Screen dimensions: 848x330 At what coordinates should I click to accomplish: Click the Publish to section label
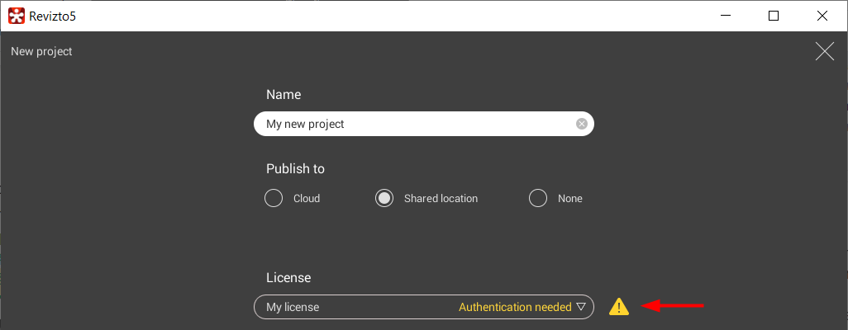(295, 169)
